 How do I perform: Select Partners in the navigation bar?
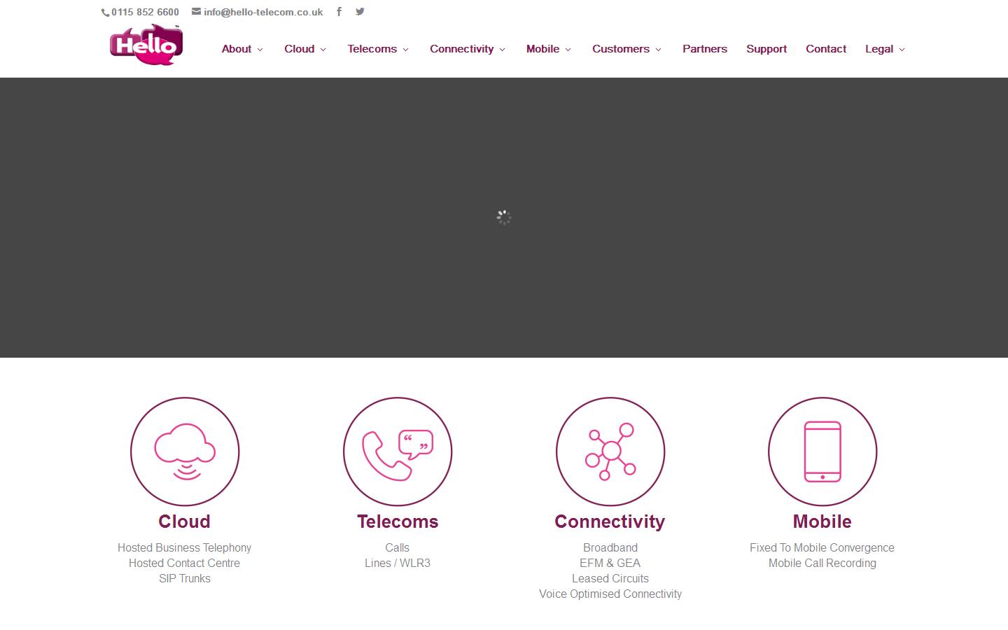[x=704, y=49]
